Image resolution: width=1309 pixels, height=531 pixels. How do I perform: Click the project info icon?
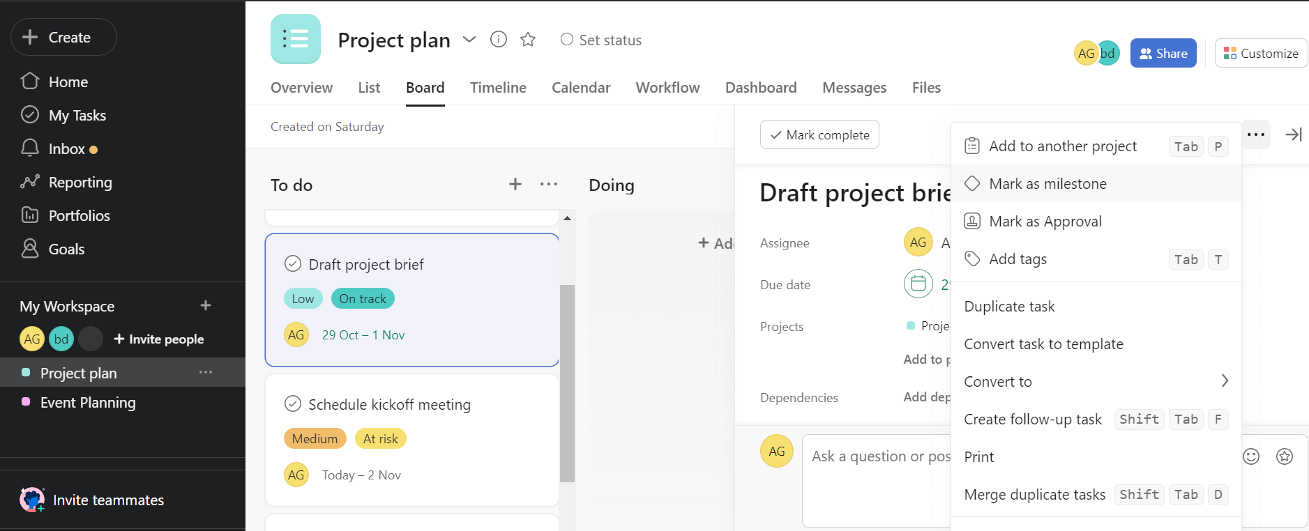tap(498, 40)
